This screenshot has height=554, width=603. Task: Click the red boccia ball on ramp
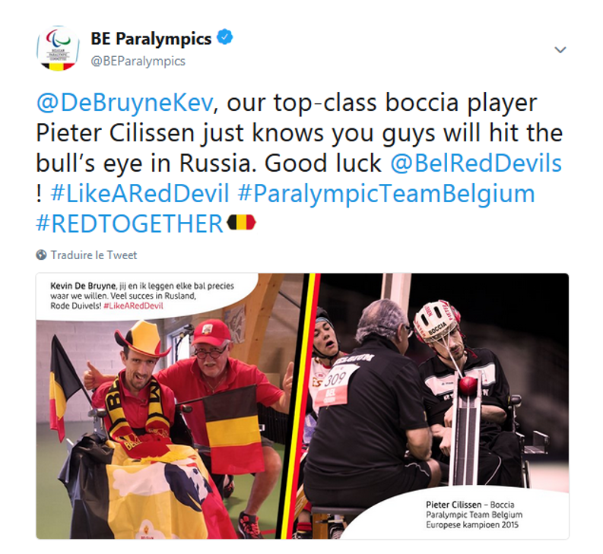tap(468, 386)
